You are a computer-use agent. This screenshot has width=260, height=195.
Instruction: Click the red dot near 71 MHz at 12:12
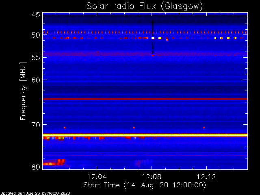(204, 128)
